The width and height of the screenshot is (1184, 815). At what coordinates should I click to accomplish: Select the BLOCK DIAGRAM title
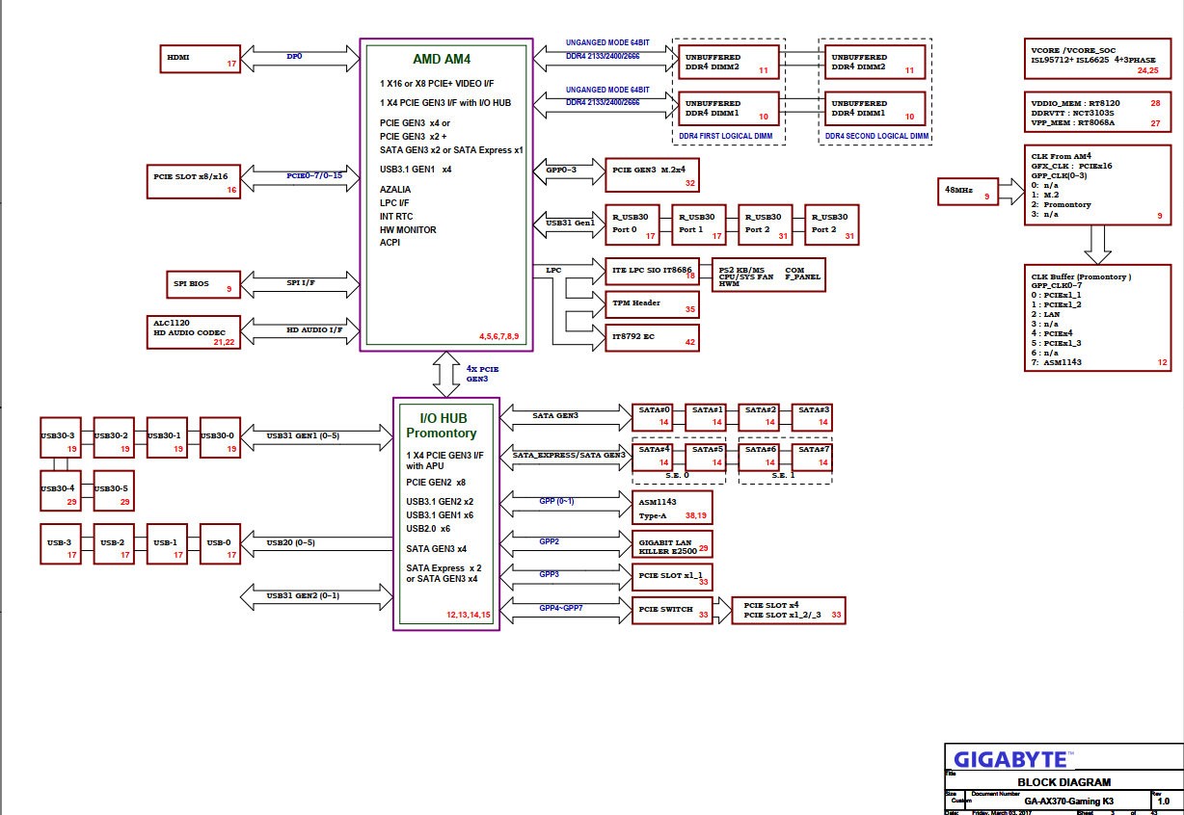pyautogui.click(x=1063, y=782)
